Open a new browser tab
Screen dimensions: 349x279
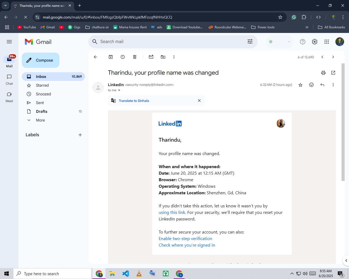point(80,5)
